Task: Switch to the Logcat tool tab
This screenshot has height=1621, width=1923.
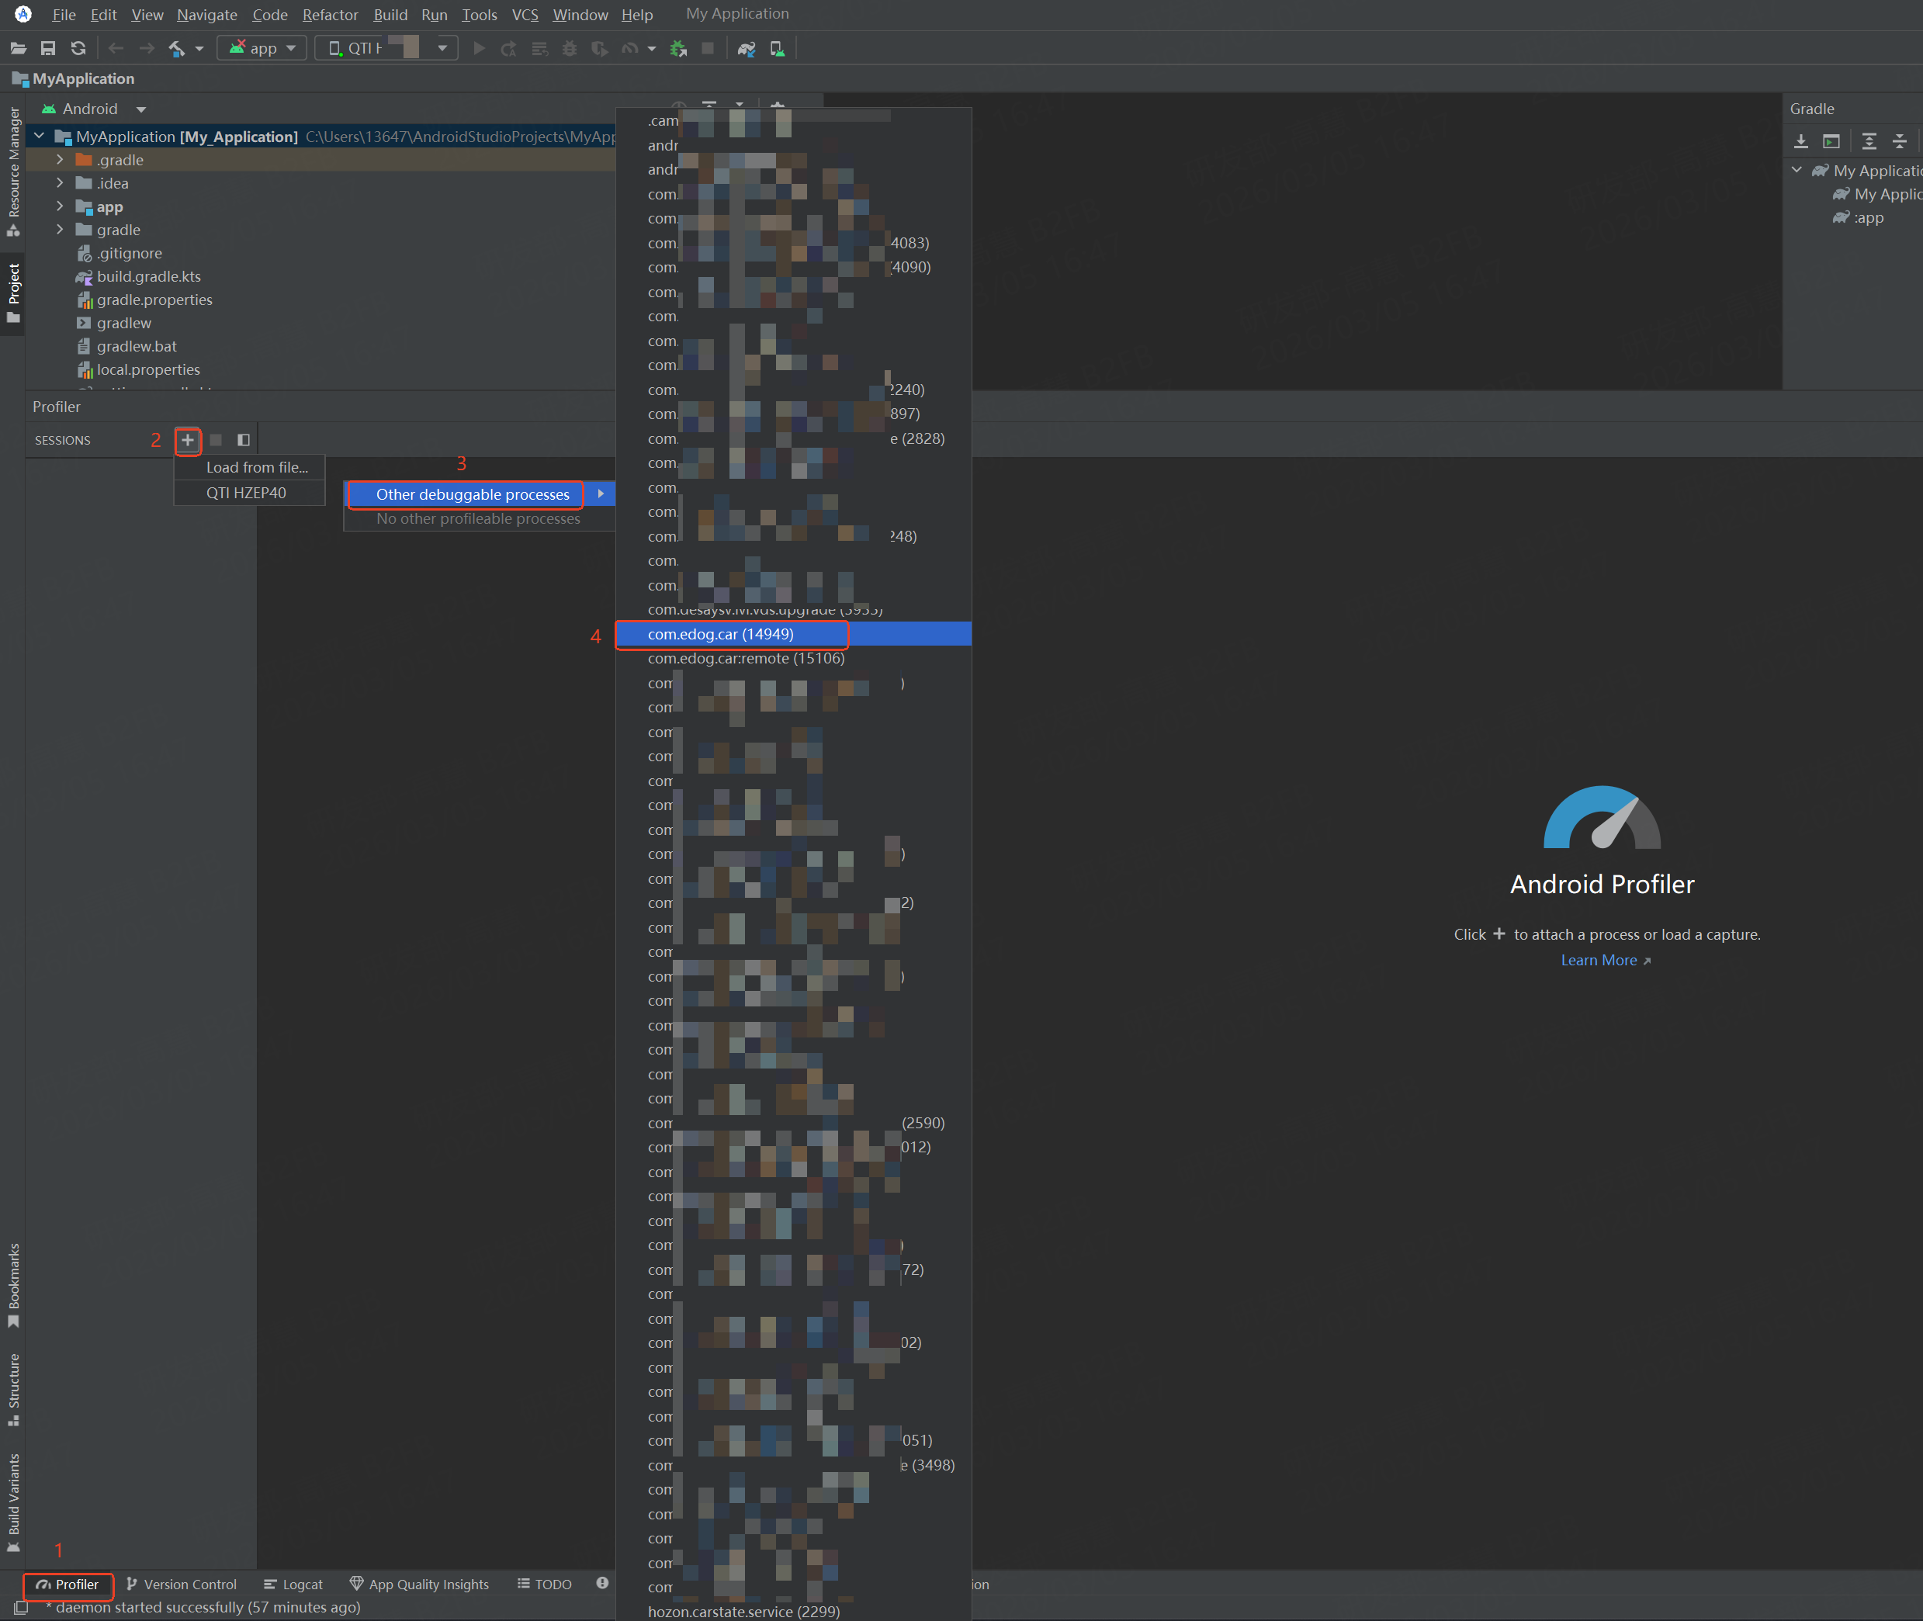Action: coord(293,1585)
